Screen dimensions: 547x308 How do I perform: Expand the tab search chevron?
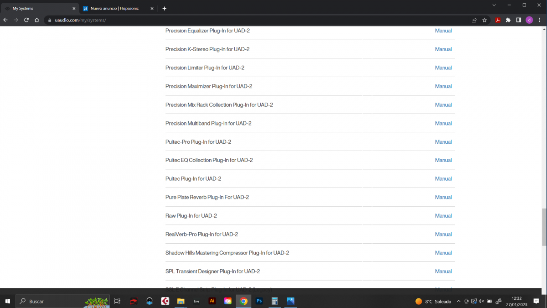tap(494, 5)
